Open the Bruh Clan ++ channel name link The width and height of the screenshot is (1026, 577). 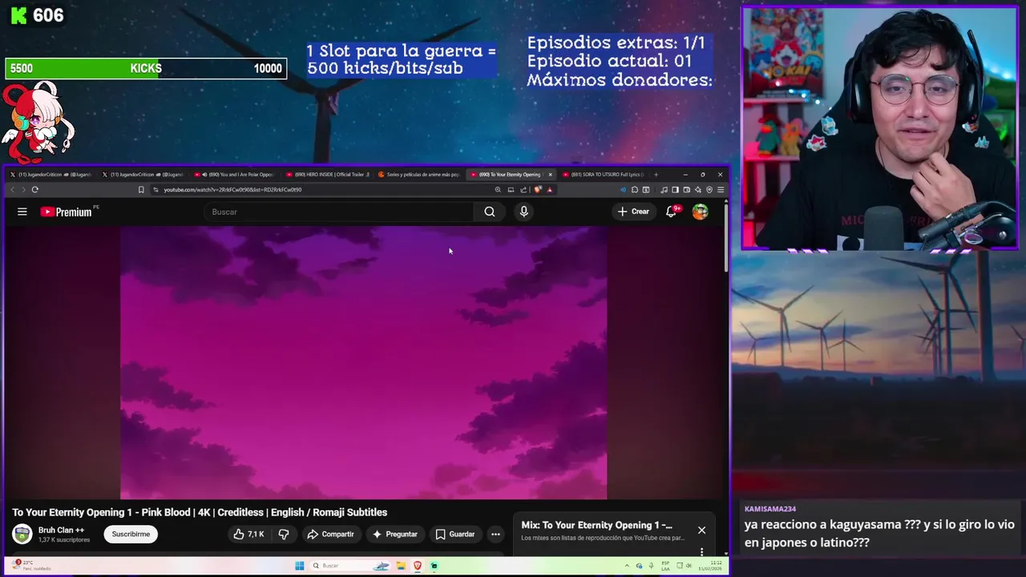61,530
